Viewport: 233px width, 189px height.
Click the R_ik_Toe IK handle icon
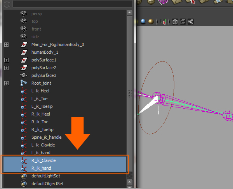(24, 122)
